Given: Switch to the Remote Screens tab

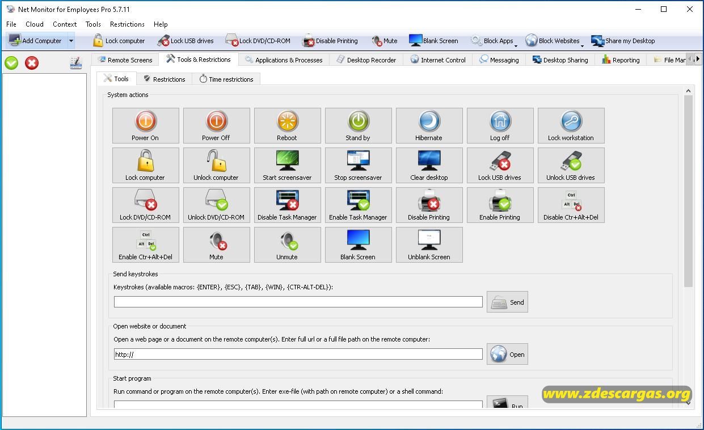Looking at the screenshot, I should (x=125, y=60).
